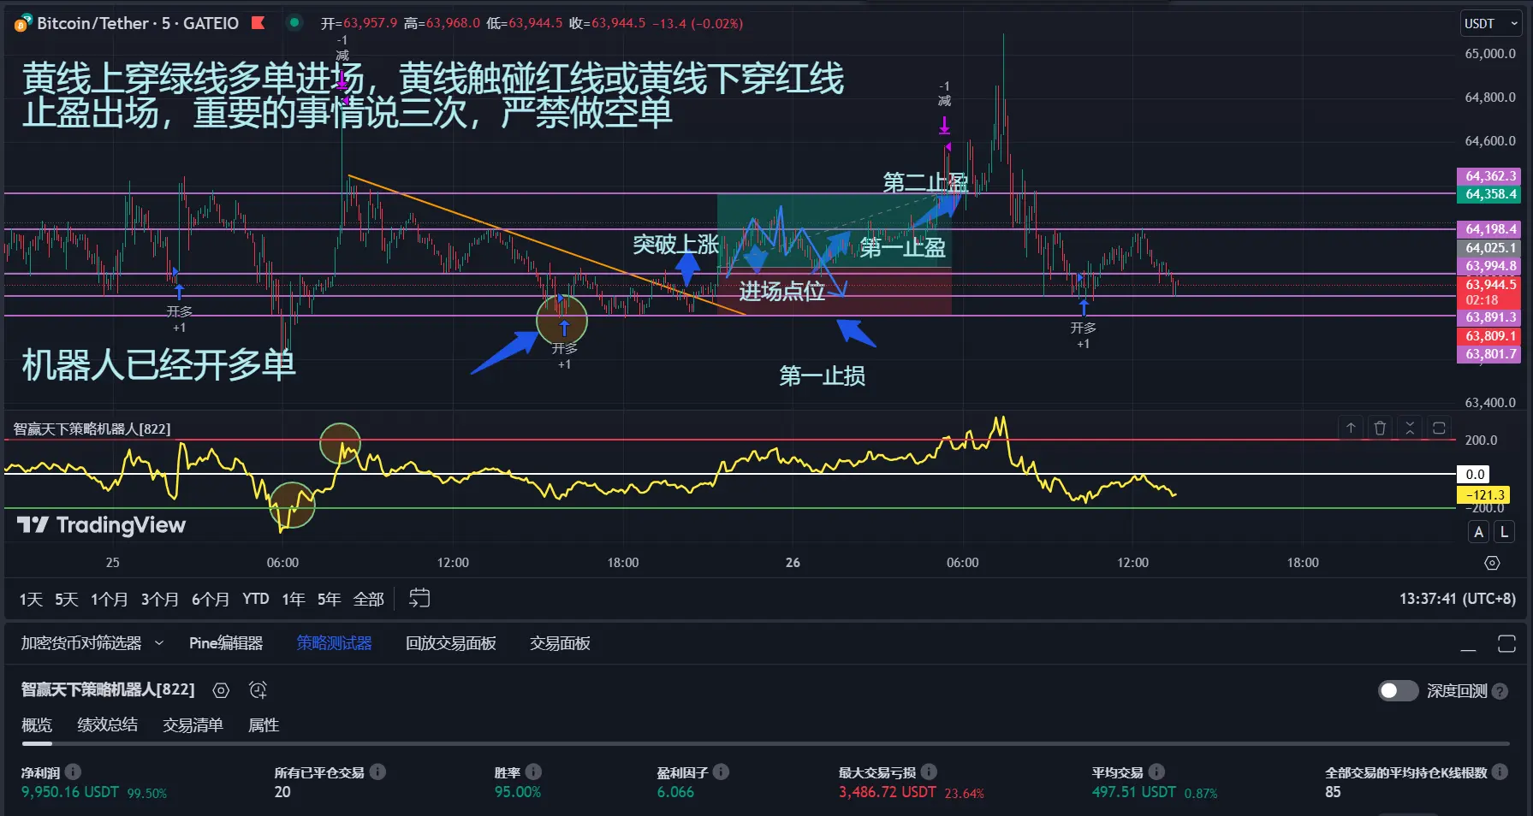The width and height of the screenshot is (1533, 816).
Task: Click the yellow -121.3 indicator value label
Action: pos(1483,494)
